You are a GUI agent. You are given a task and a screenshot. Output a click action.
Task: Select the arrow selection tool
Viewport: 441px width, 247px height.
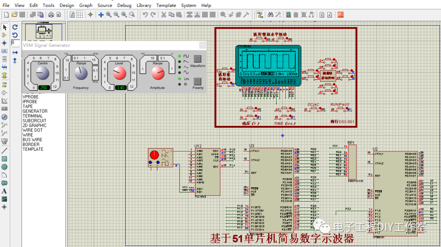coord(5,27)
